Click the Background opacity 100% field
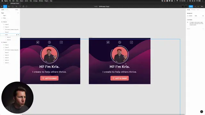The height and width of the screenshot is (115, 205). click(196, 16)
